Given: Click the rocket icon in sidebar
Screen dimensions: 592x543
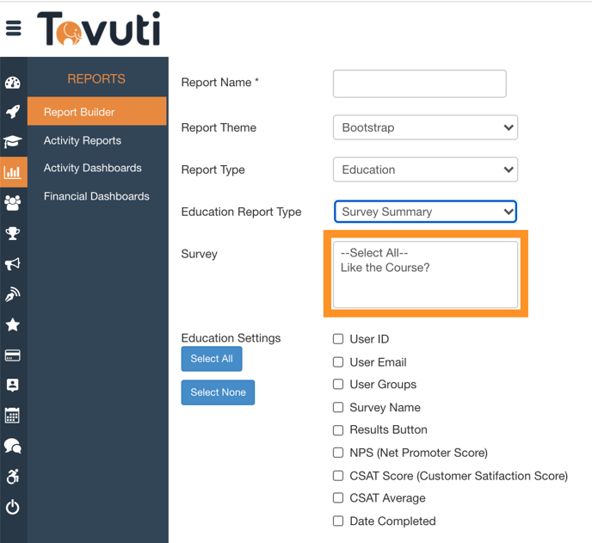Looking at the screenshot, I should (x=13, y=112).
